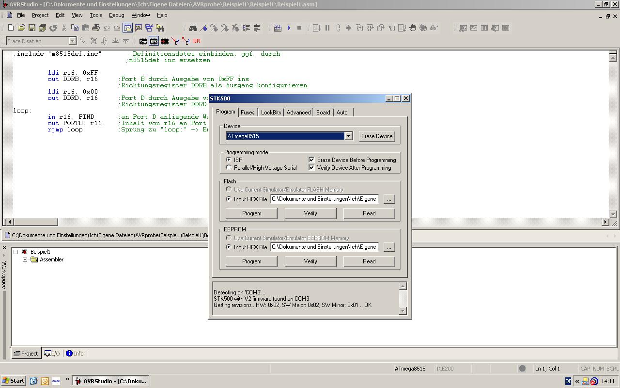Click the Build and Run toolbar icon
This screenshot has width=620, height=388.
pyautogui.click(x=278, y=28)
